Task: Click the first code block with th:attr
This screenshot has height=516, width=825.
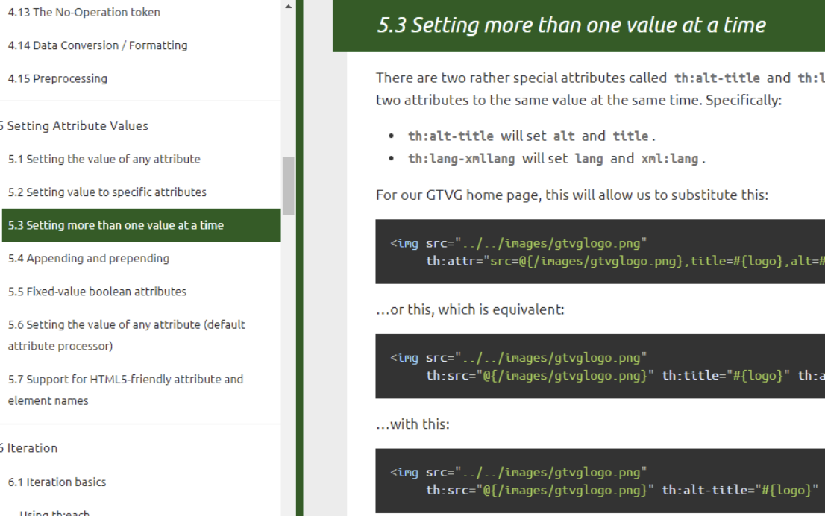Action: coord(600,252)
